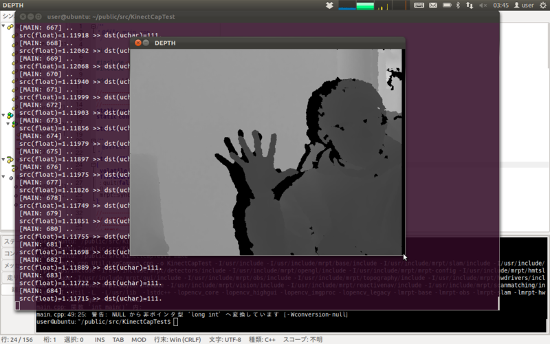This screenshot has height=344, width=550.
Task: Click Geany terminal prompt user@ubuntu
Action: (104, 321)
